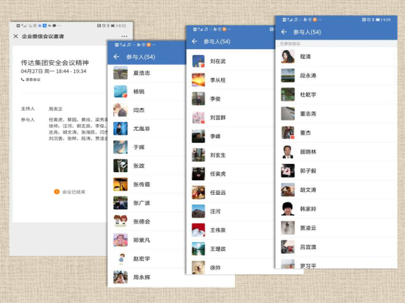Tap the back arrow in the panel above 刘在武
The height and width of the screenshot is (303, 405).
pyautogui.click(x=194, y=41)
